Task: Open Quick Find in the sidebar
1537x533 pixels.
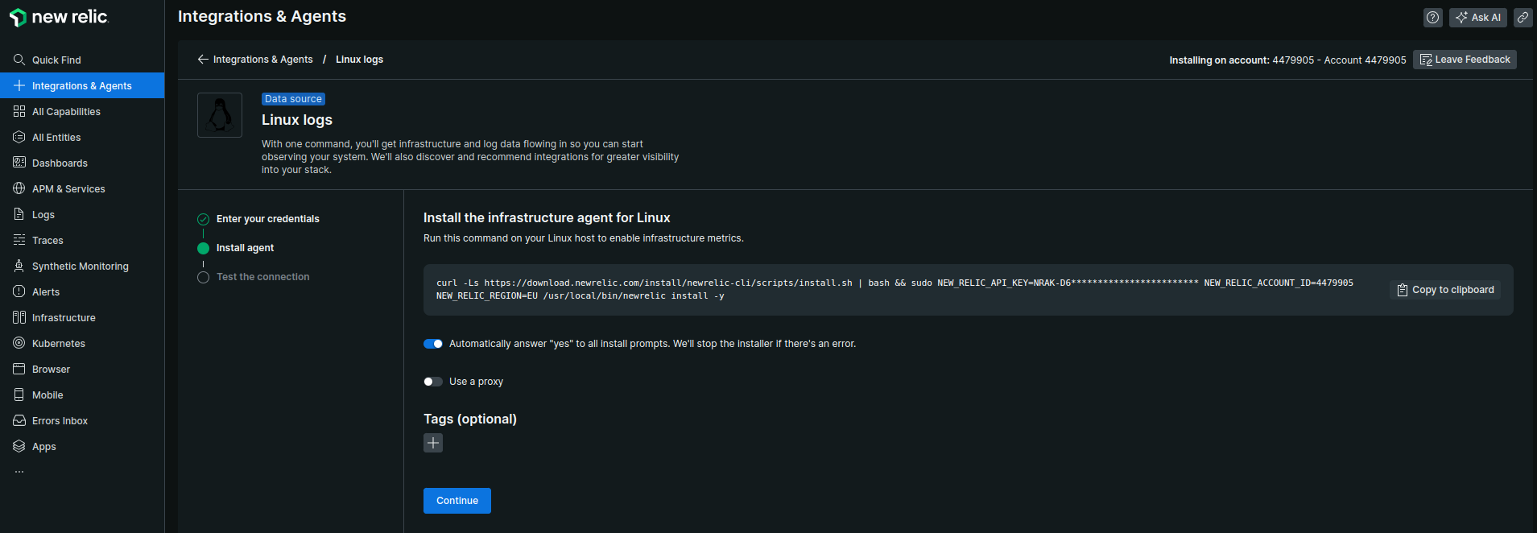Action: point(82,60)
